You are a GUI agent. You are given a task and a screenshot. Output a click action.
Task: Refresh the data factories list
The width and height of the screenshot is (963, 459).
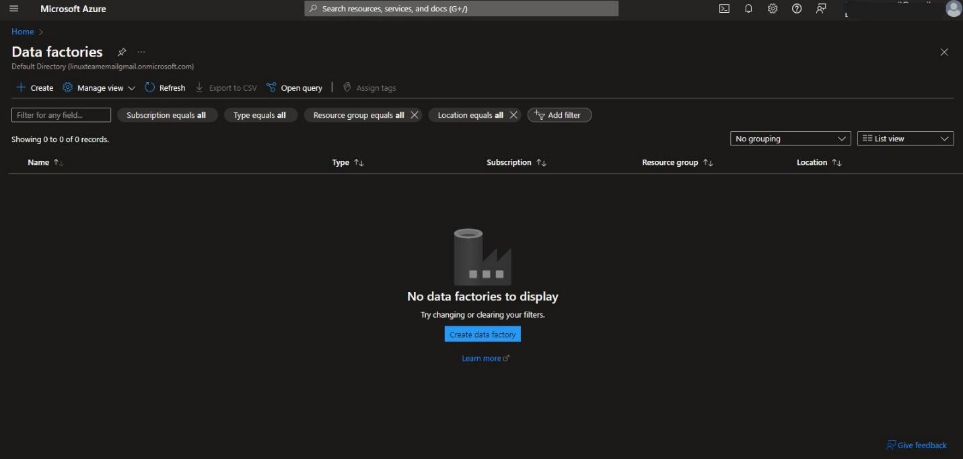165,87
